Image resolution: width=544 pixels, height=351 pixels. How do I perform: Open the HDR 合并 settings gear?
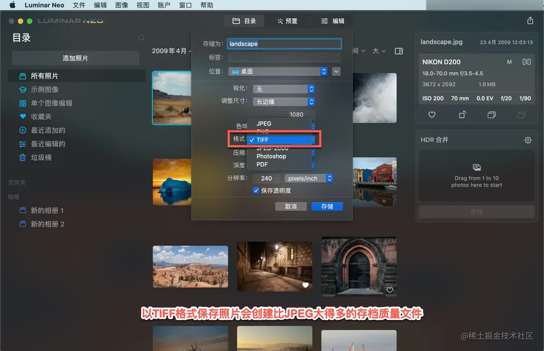[x=528, y=140]
